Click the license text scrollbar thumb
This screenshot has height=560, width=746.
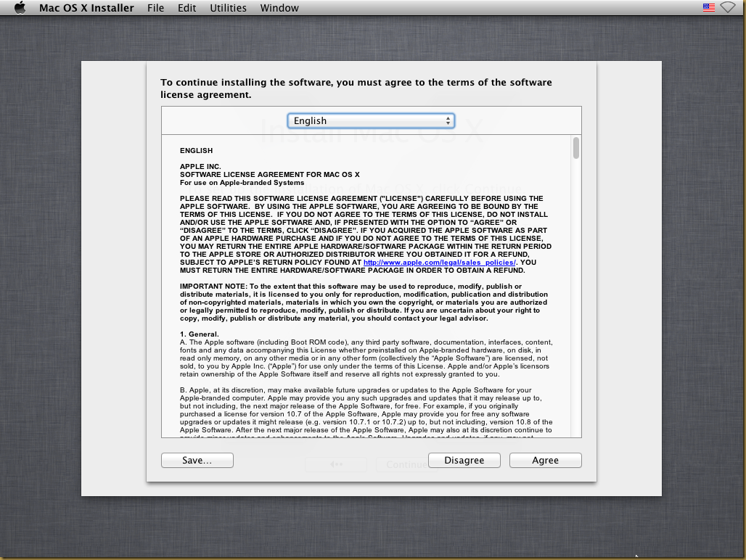pos(576,148)
